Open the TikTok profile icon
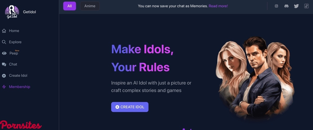 tap(306, 6)
